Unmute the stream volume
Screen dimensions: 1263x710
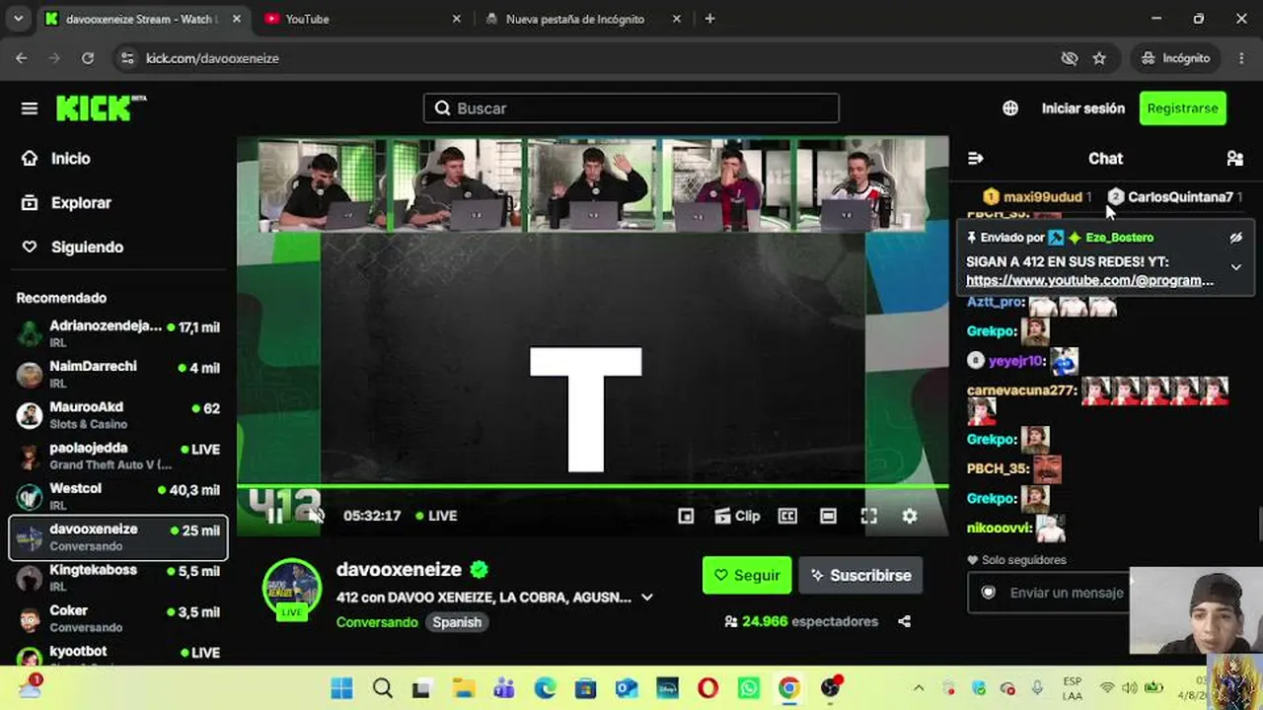pos(316,515)
